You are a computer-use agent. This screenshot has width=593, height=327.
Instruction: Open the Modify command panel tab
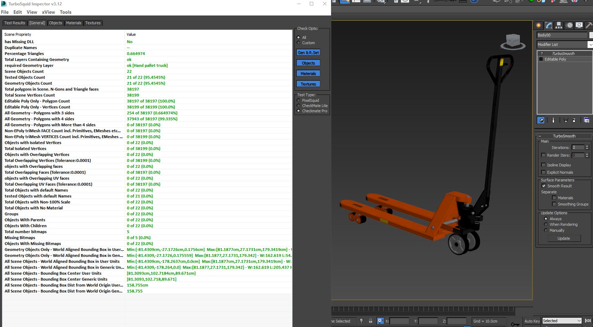[x=549, y=25]
